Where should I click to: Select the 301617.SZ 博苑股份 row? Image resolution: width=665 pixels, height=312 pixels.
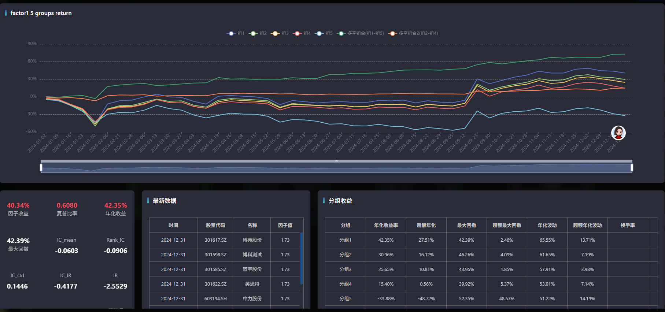[224, 240]
